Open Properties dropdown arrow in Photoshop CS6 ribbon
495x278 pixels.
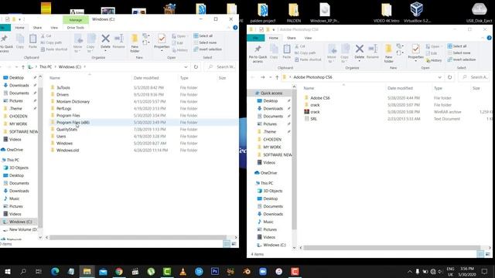tap(416, 61)
